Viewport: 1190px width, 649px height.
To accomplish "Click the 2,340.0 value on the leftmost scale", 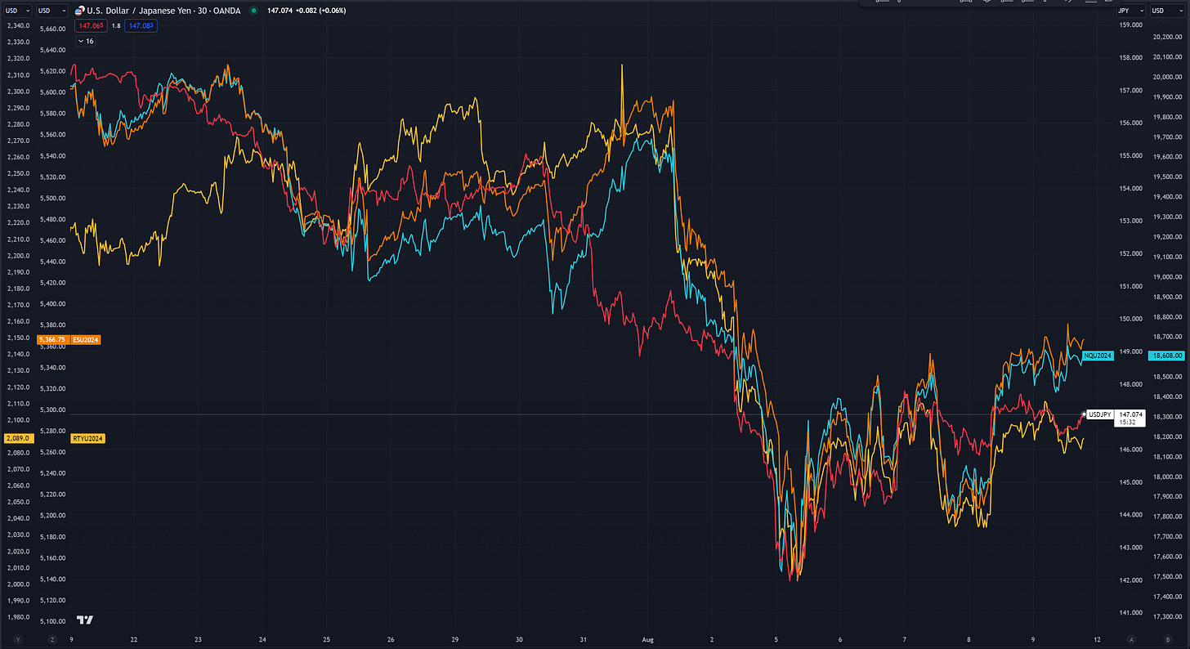I will point(17,25).
